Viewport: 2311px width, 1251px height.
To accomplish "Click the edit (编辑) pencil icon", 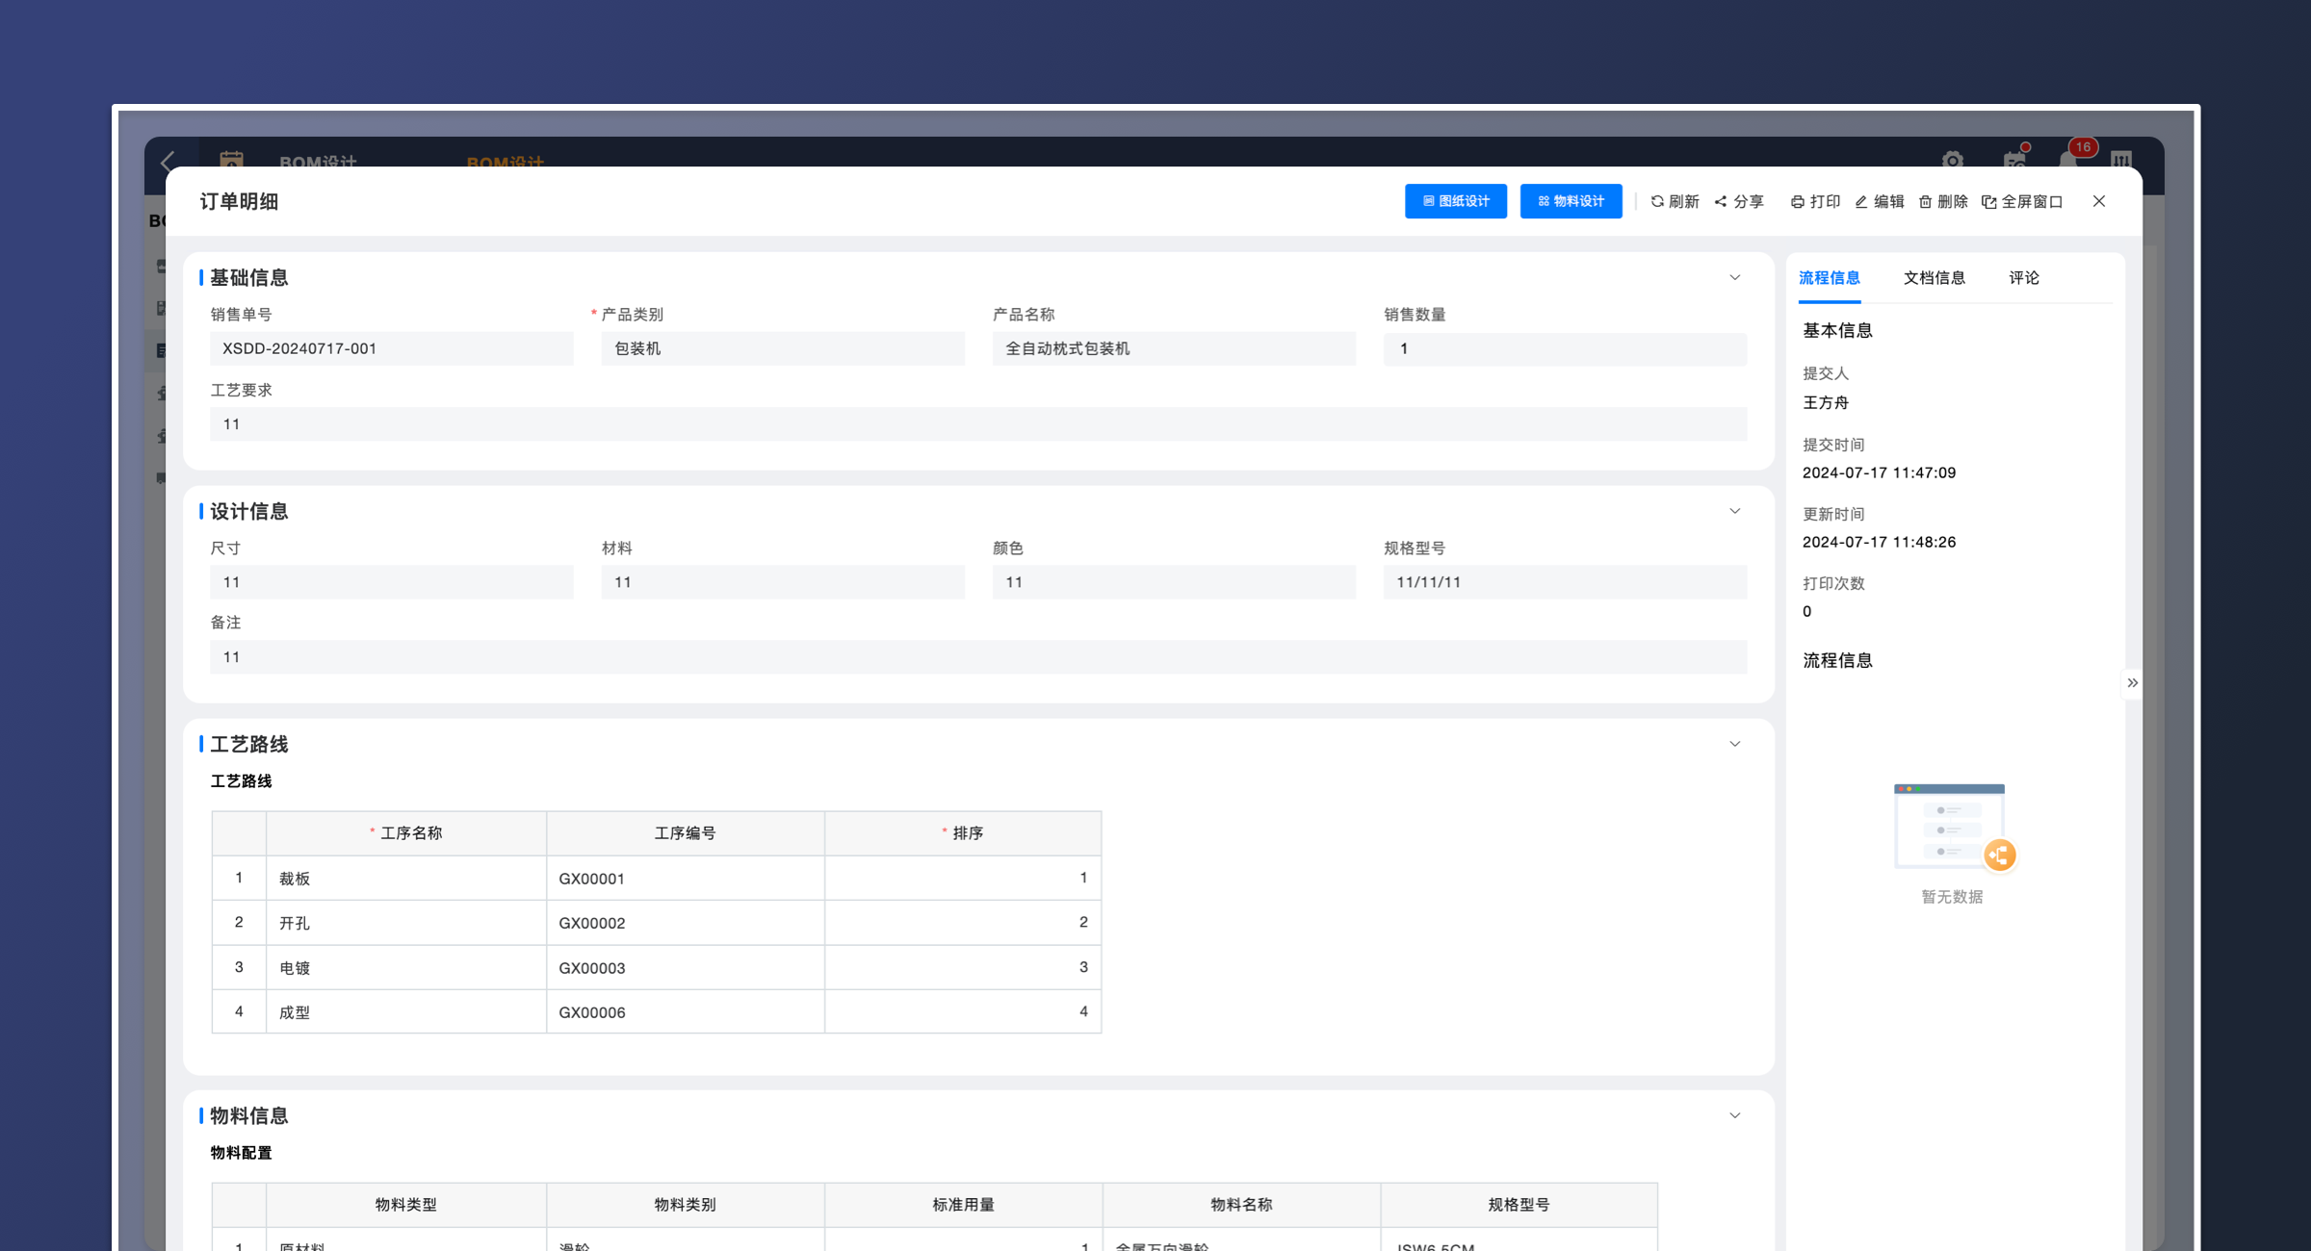I will point(1861,201).
